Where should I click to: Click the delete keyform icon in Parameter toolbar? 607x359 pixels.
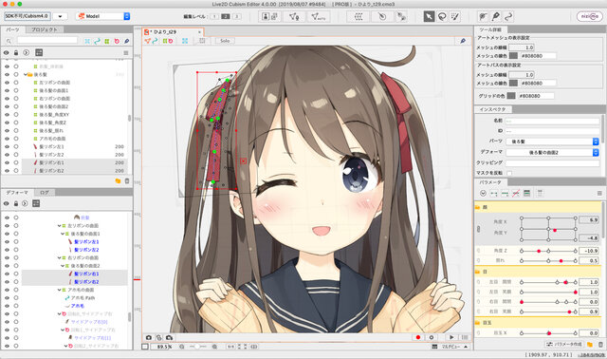coord(516,193)
